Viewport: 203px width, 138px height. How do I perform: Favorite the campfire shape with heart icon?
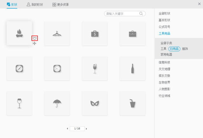point(35,38)
